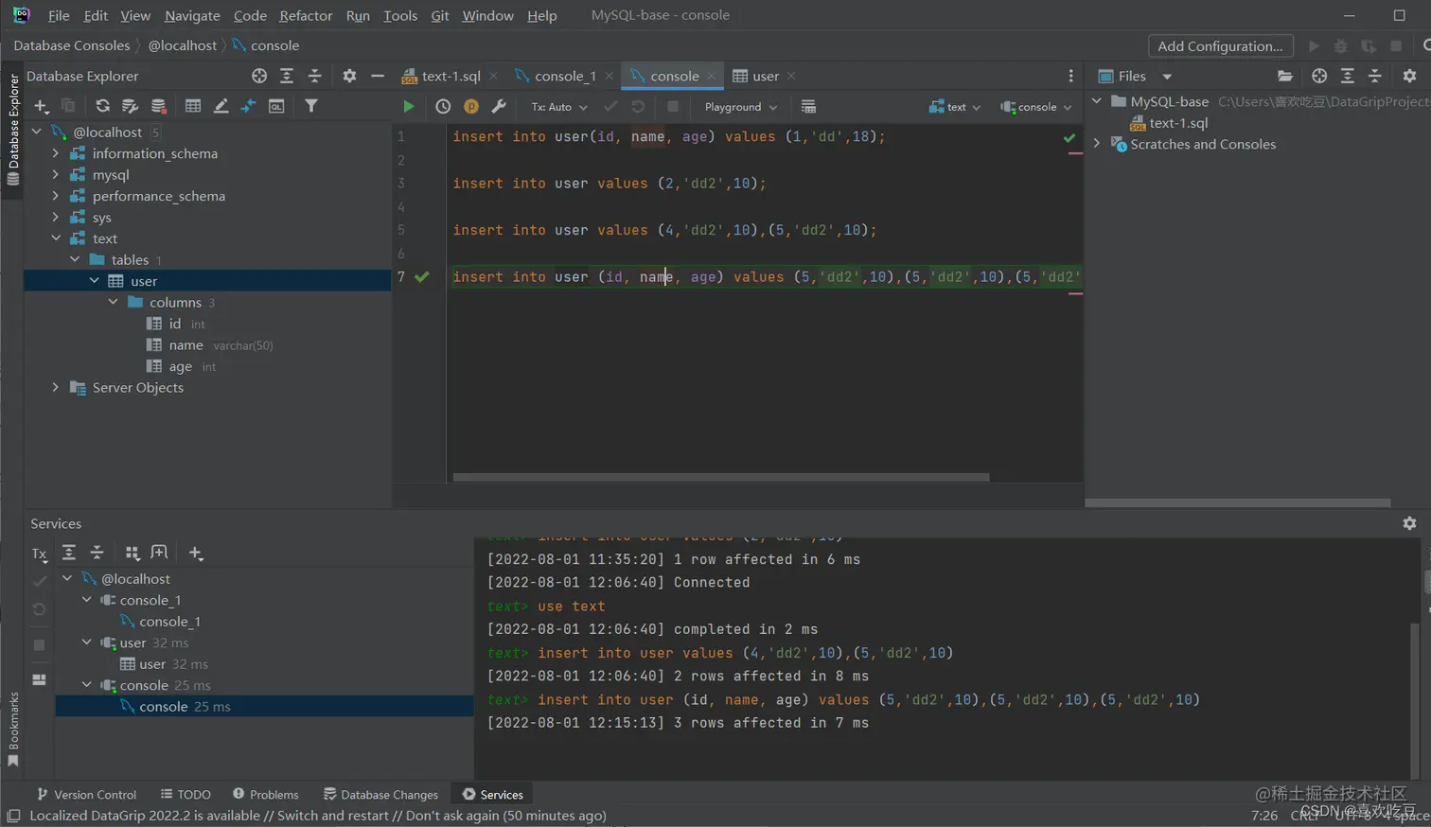Run the query with the green Execute button
Image resolution: width=1431 pixels, height=827 pixels.
click(x=408, y=107)
